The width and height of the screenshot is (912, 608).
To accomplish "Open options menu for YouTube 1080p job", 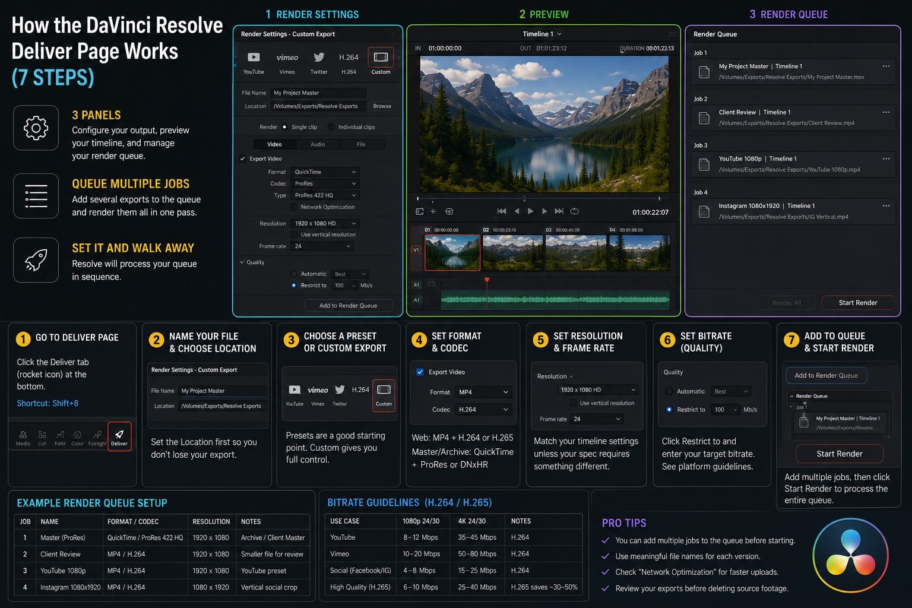I will pos(886,159).
